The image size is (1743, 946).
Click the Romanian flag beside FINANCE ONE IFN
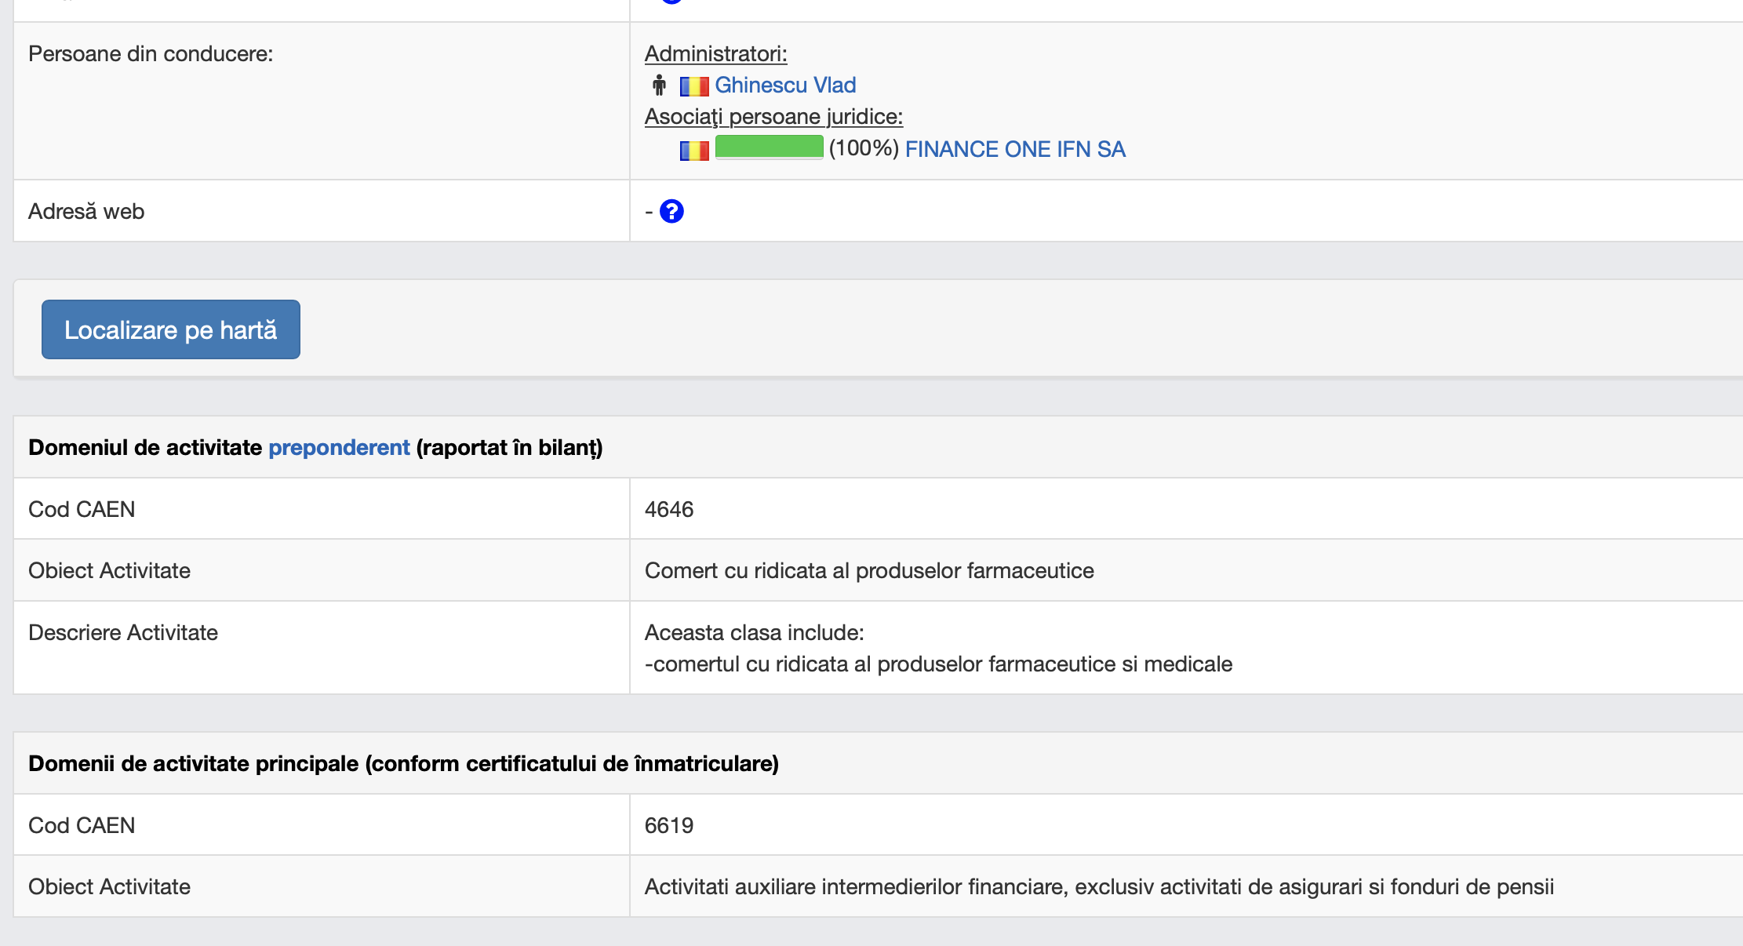694,150
